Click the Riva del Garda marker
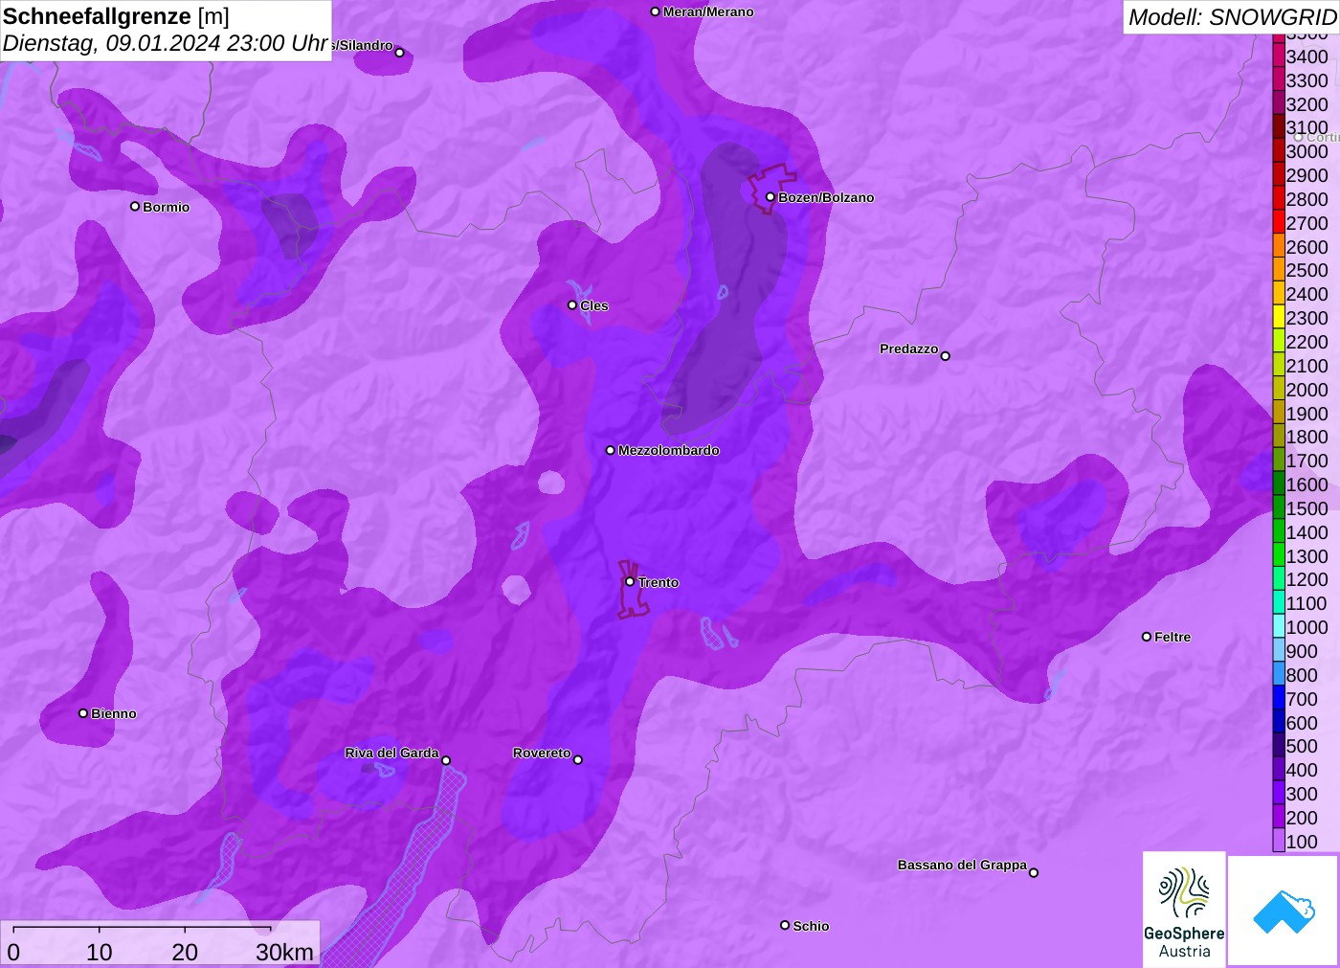 (x=446, y=760)
